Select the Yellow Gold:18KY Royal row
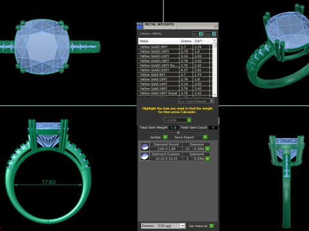 coord(175,93)
